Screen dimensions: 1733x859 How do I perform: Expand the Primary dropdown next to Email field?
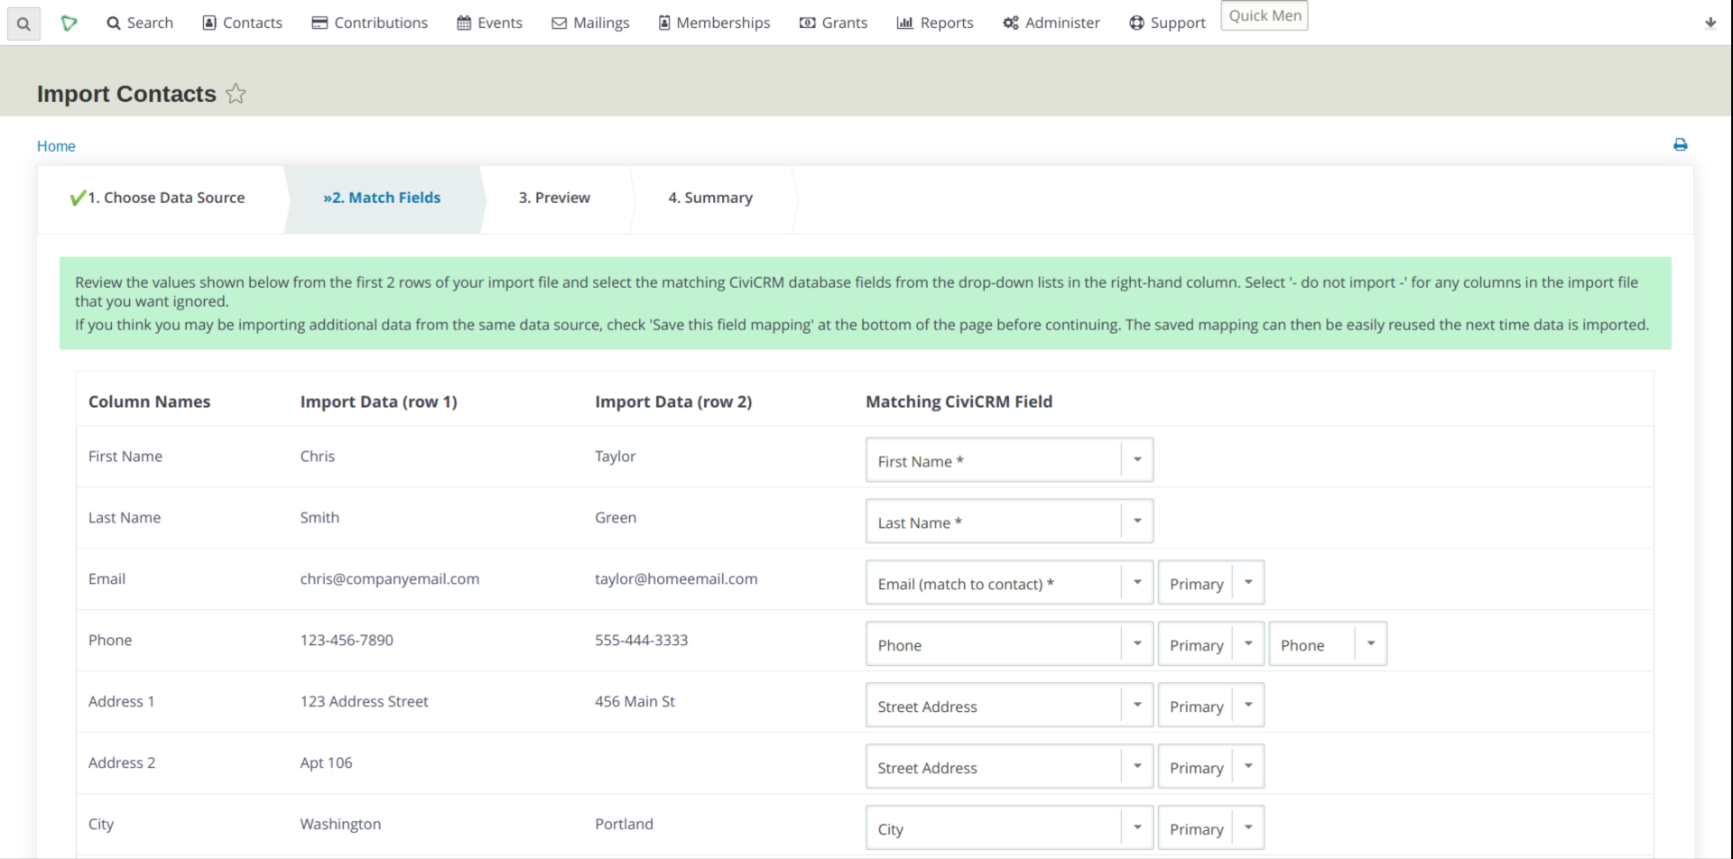1248,582
